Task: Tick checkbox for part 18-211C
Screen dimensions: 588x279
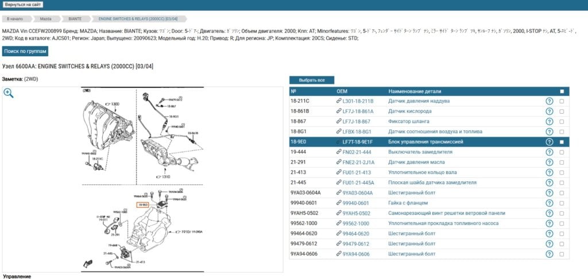Action: point(562,101)
